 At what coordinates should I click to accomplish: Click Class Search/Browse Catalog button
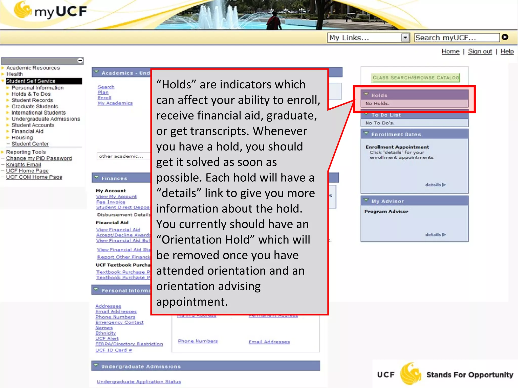(416, 78)
